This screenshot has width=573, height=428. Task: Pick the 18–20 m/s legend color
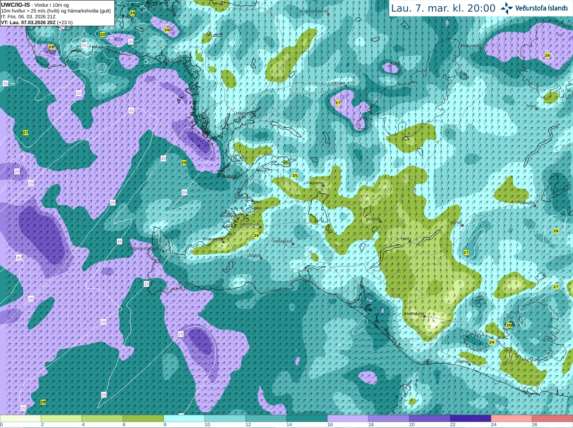coord(389,419)
